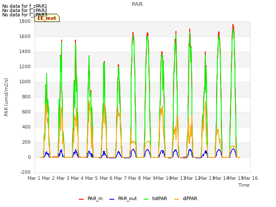Click the PAR chart title
Viewport: 276px width, 207px height.
pyautogui.click(x=137, y=4)
